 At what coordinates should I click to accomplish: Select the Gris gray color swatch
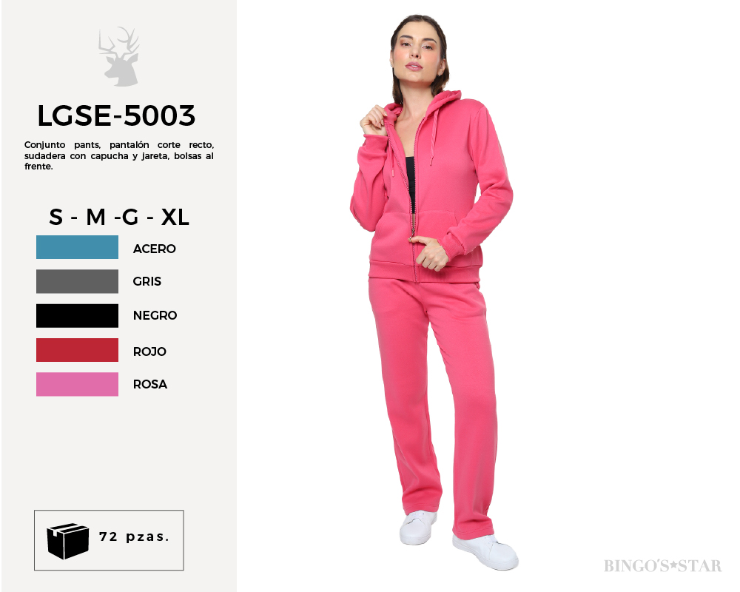[x=78, y=281]
